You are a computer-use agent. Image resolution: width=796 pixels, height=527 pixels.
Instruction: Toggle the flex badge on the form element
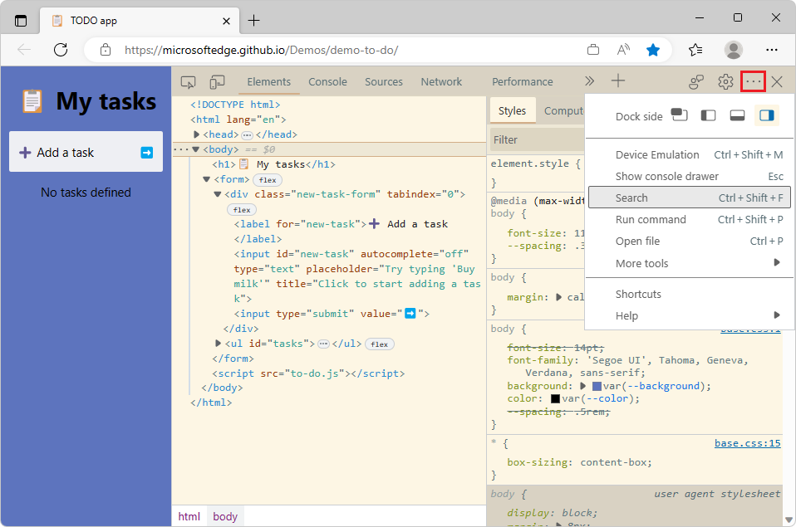click(267, 178)
